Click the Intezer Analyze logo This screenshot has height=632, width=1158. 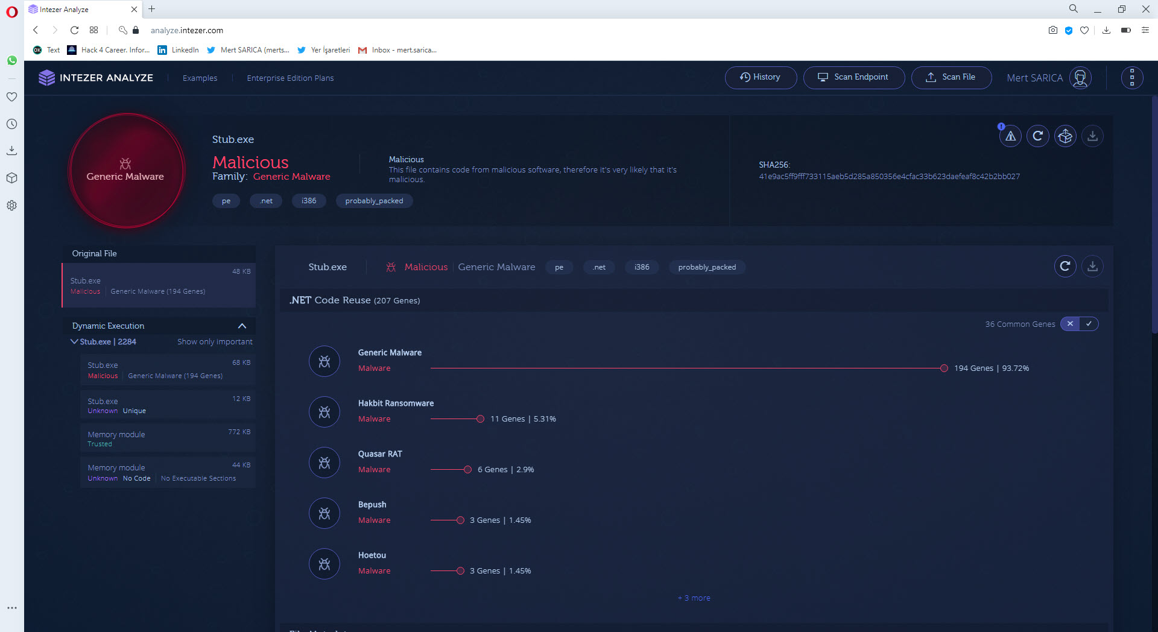click(x=96, y=78)
